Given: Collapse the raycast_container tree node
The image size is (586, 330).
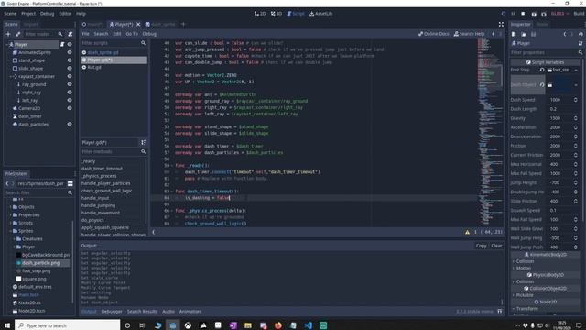Looking at the screenshot, I should click(10, 76).
